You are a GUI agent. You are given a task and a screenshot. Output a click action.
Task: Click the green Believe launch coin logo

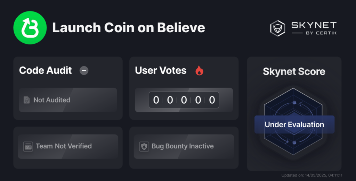click(30, 28)
